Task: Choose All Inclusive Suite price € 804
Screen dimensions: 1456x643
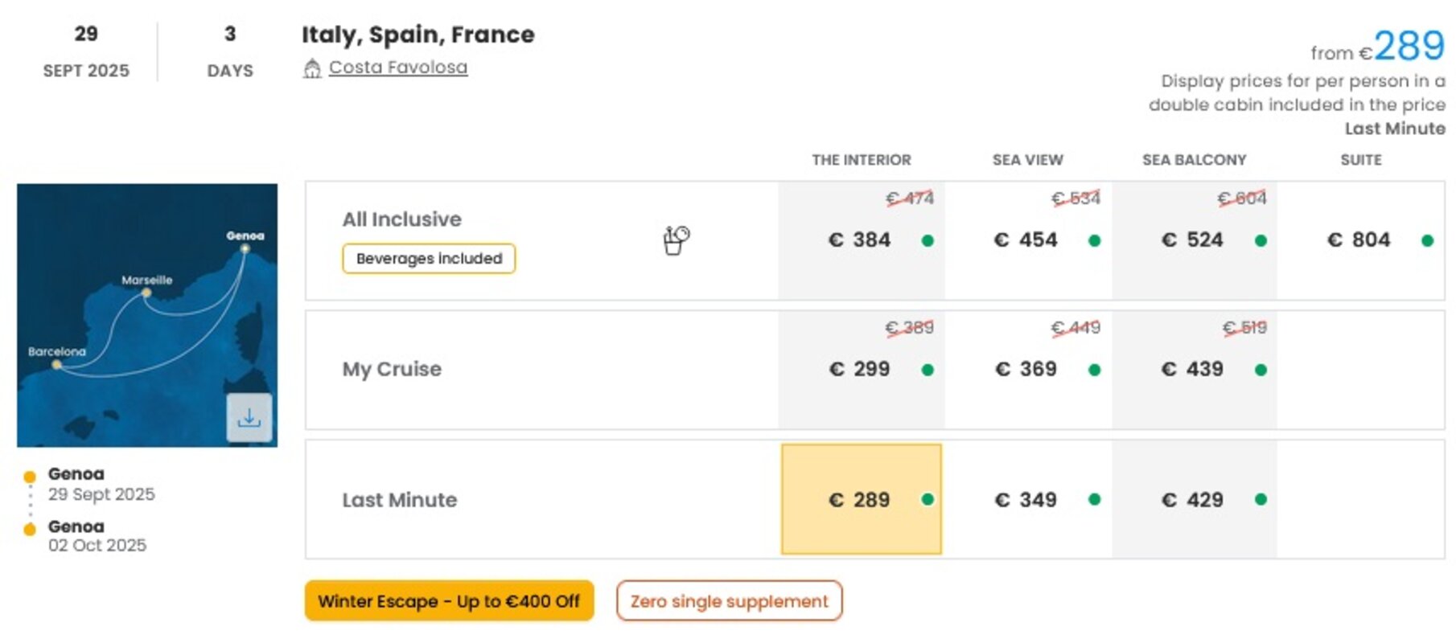Action: click(x=1361, y=240)
